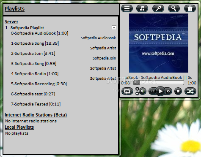Open Internet Radio Stations (Beta) heading

[x=36, y=115]
